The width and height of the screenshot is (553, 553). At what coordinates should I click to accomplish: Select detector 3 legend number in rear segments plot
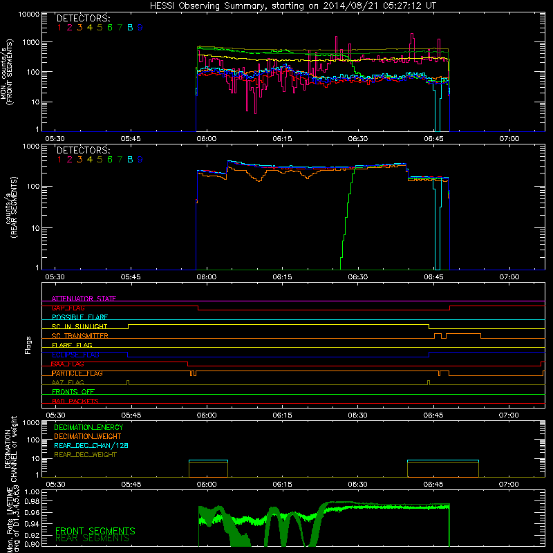79,160
